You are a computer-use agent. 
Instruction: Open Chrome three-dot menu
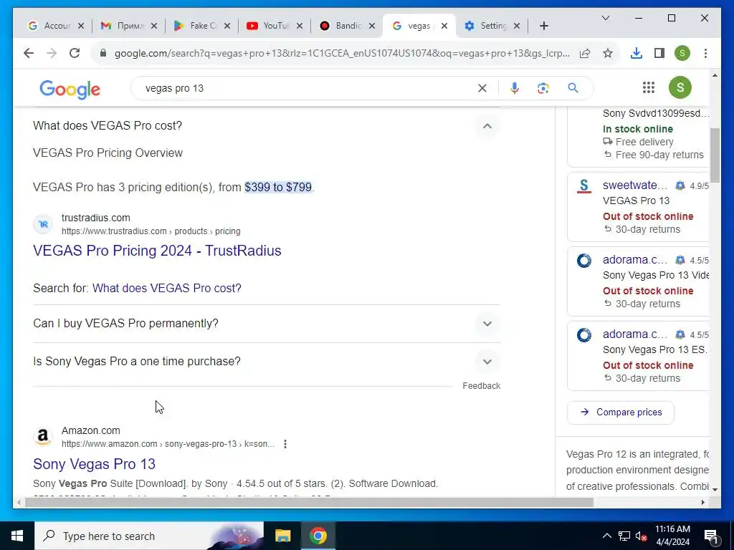(x=705, y=53)
